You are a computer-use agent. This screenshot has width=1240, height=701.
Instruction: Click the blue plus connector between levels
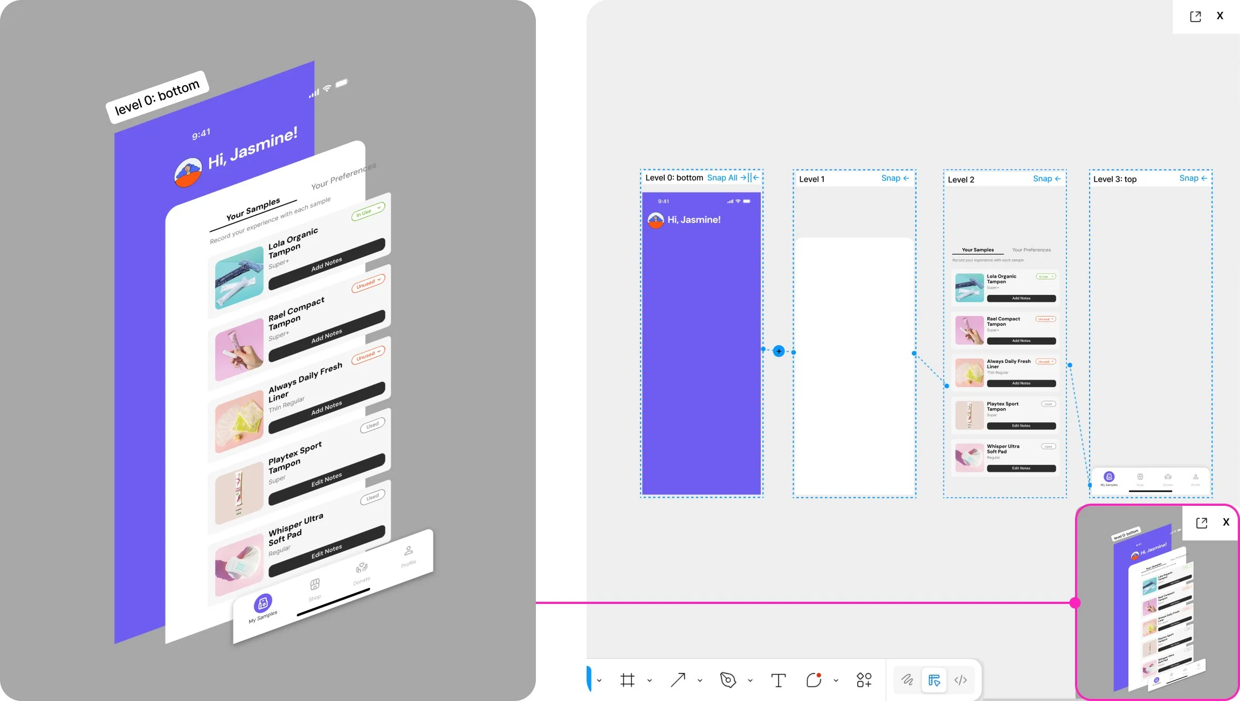point(779,351)
